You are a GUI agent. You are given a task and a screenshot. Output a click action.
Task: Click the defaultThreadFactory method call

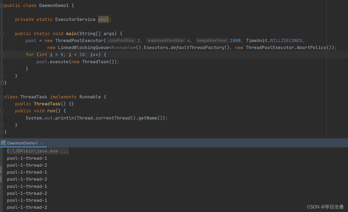point(197,48)
